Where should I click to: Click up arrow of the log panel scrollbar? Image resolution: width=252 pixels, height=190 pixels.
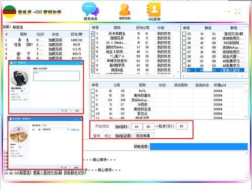(247, 153)
